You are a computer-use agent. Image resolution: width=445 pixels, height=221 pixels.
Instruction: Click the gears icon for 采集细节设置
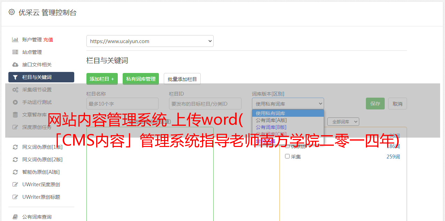coord(15,90)
